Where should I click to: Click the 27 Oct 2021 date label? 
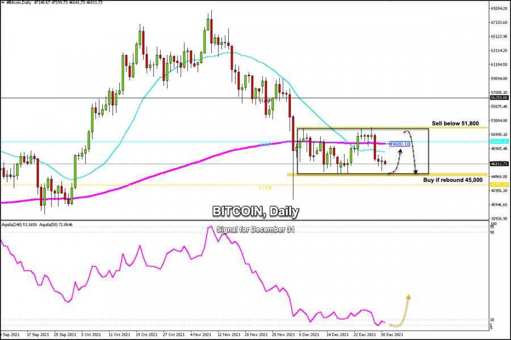[x=174, y=334]
